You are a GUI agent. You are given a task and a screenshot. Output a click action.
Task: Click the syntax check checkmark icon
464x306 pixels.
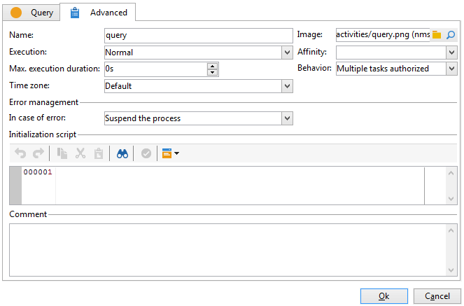click(x=146, y=153)
